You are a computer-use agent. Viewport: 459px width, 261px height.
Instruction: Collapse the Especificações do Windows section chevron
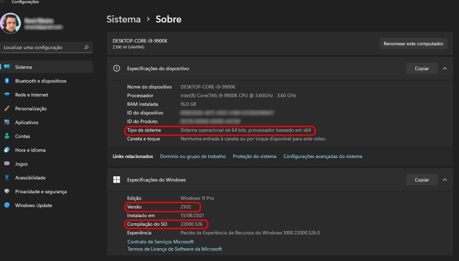(445, 179)
